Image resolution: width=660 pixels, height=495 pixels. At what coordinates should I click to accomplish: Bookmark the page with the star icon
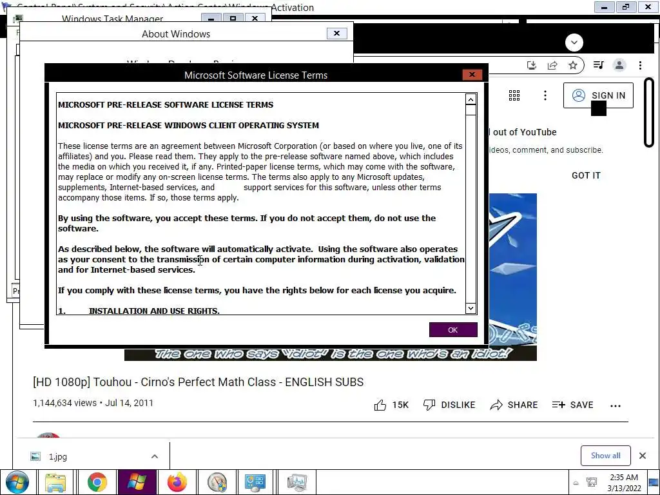coord(572,65)
